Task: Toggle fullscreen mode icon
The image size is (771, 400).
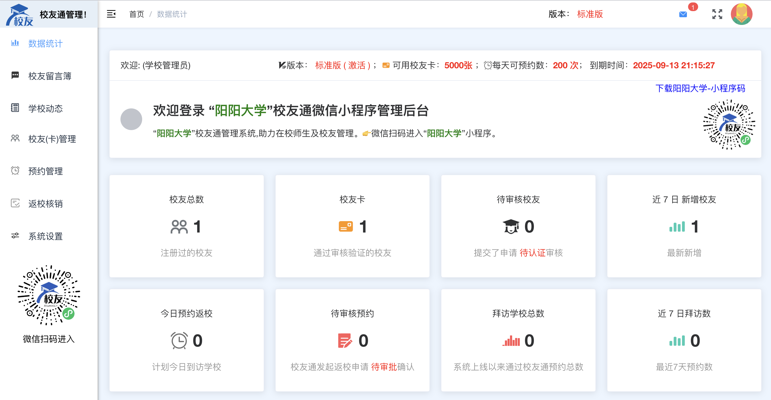Action: pyautogui.click(x=717, y=14)
